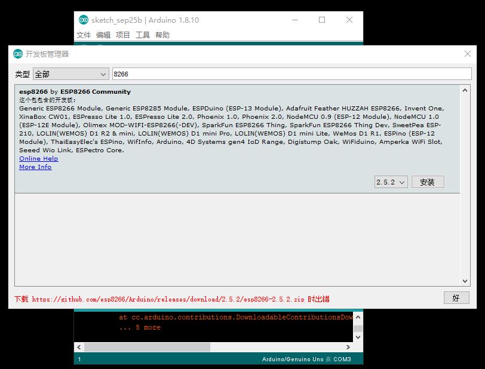Image resolution: width=485 pixels, height=369 pixels.
Task: Close the 开发板管理器 dialog
Action: 468,54
